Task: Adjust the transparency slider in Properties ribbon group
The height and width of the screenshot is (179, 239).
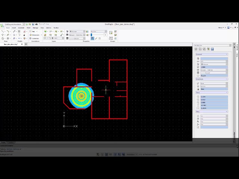Action: click(97, 35)
